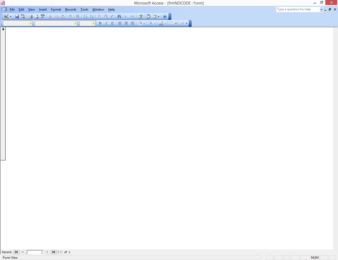
Task: Click the Filter By Form icon
Action: point(105,16)
